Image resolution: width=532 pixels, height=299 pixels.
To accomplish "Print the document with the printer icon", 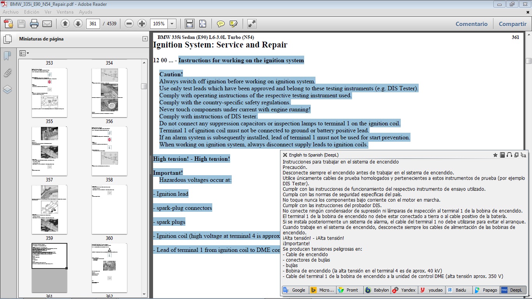I will coord(34,24).
